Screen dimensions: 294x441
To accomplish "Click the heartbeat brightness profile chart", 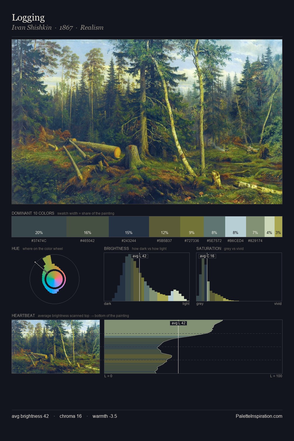I will tap(193, 347).
